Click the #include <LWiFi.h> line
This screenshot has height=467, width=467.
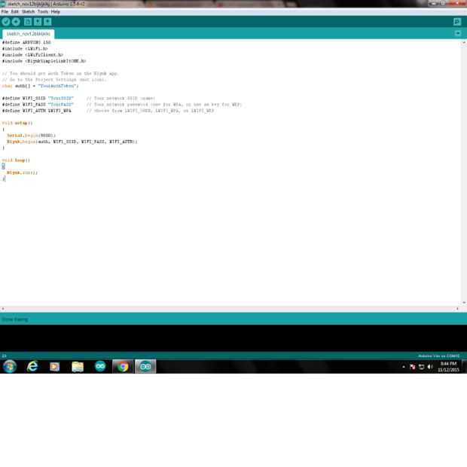(x=25, y=48)
